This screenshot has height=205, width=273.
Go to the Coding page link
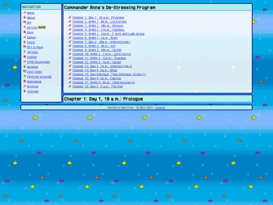(32, 57)
